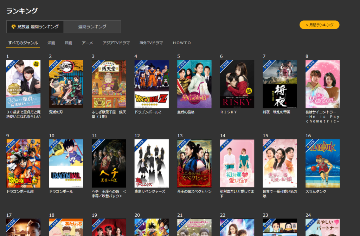The image size is (360, 236).
Task: Open the あたしンち poster at rank 18
Action: point(66,227)
